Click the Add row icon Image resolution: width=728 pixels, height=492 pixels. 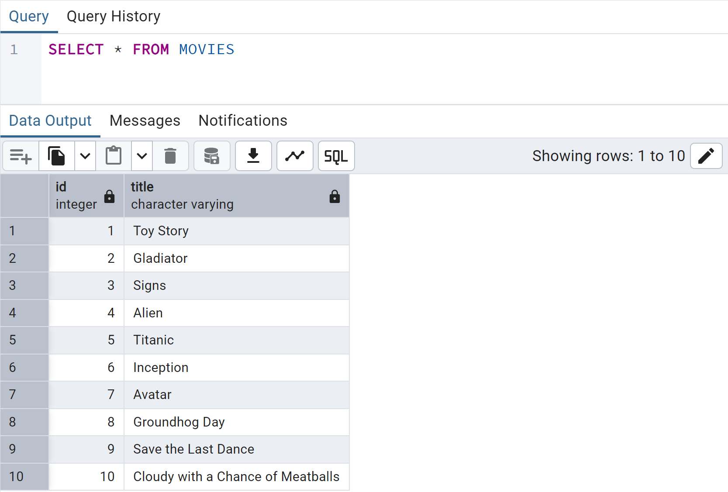(21, 156)
